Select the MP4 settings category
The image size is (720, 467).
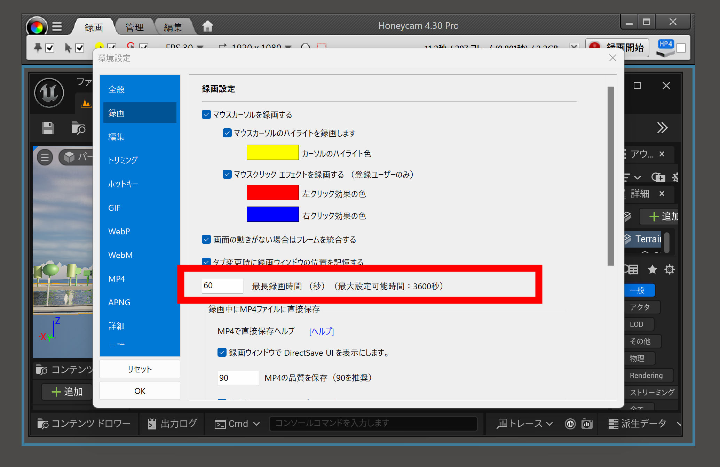coord(117,279)
